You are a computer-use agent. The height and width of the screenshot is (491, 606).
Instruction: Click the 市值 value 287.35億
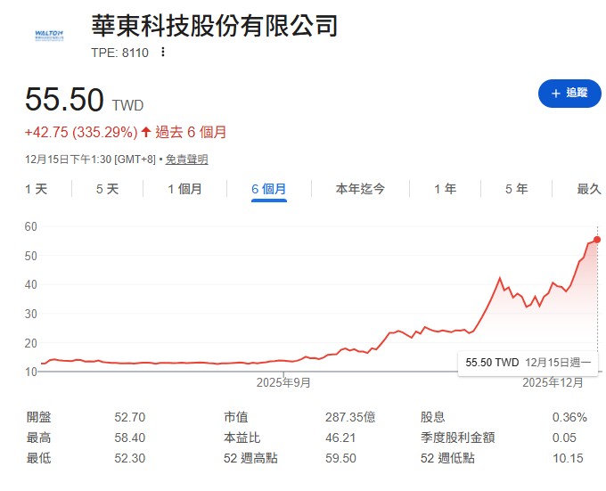click(x=350, y=417)
